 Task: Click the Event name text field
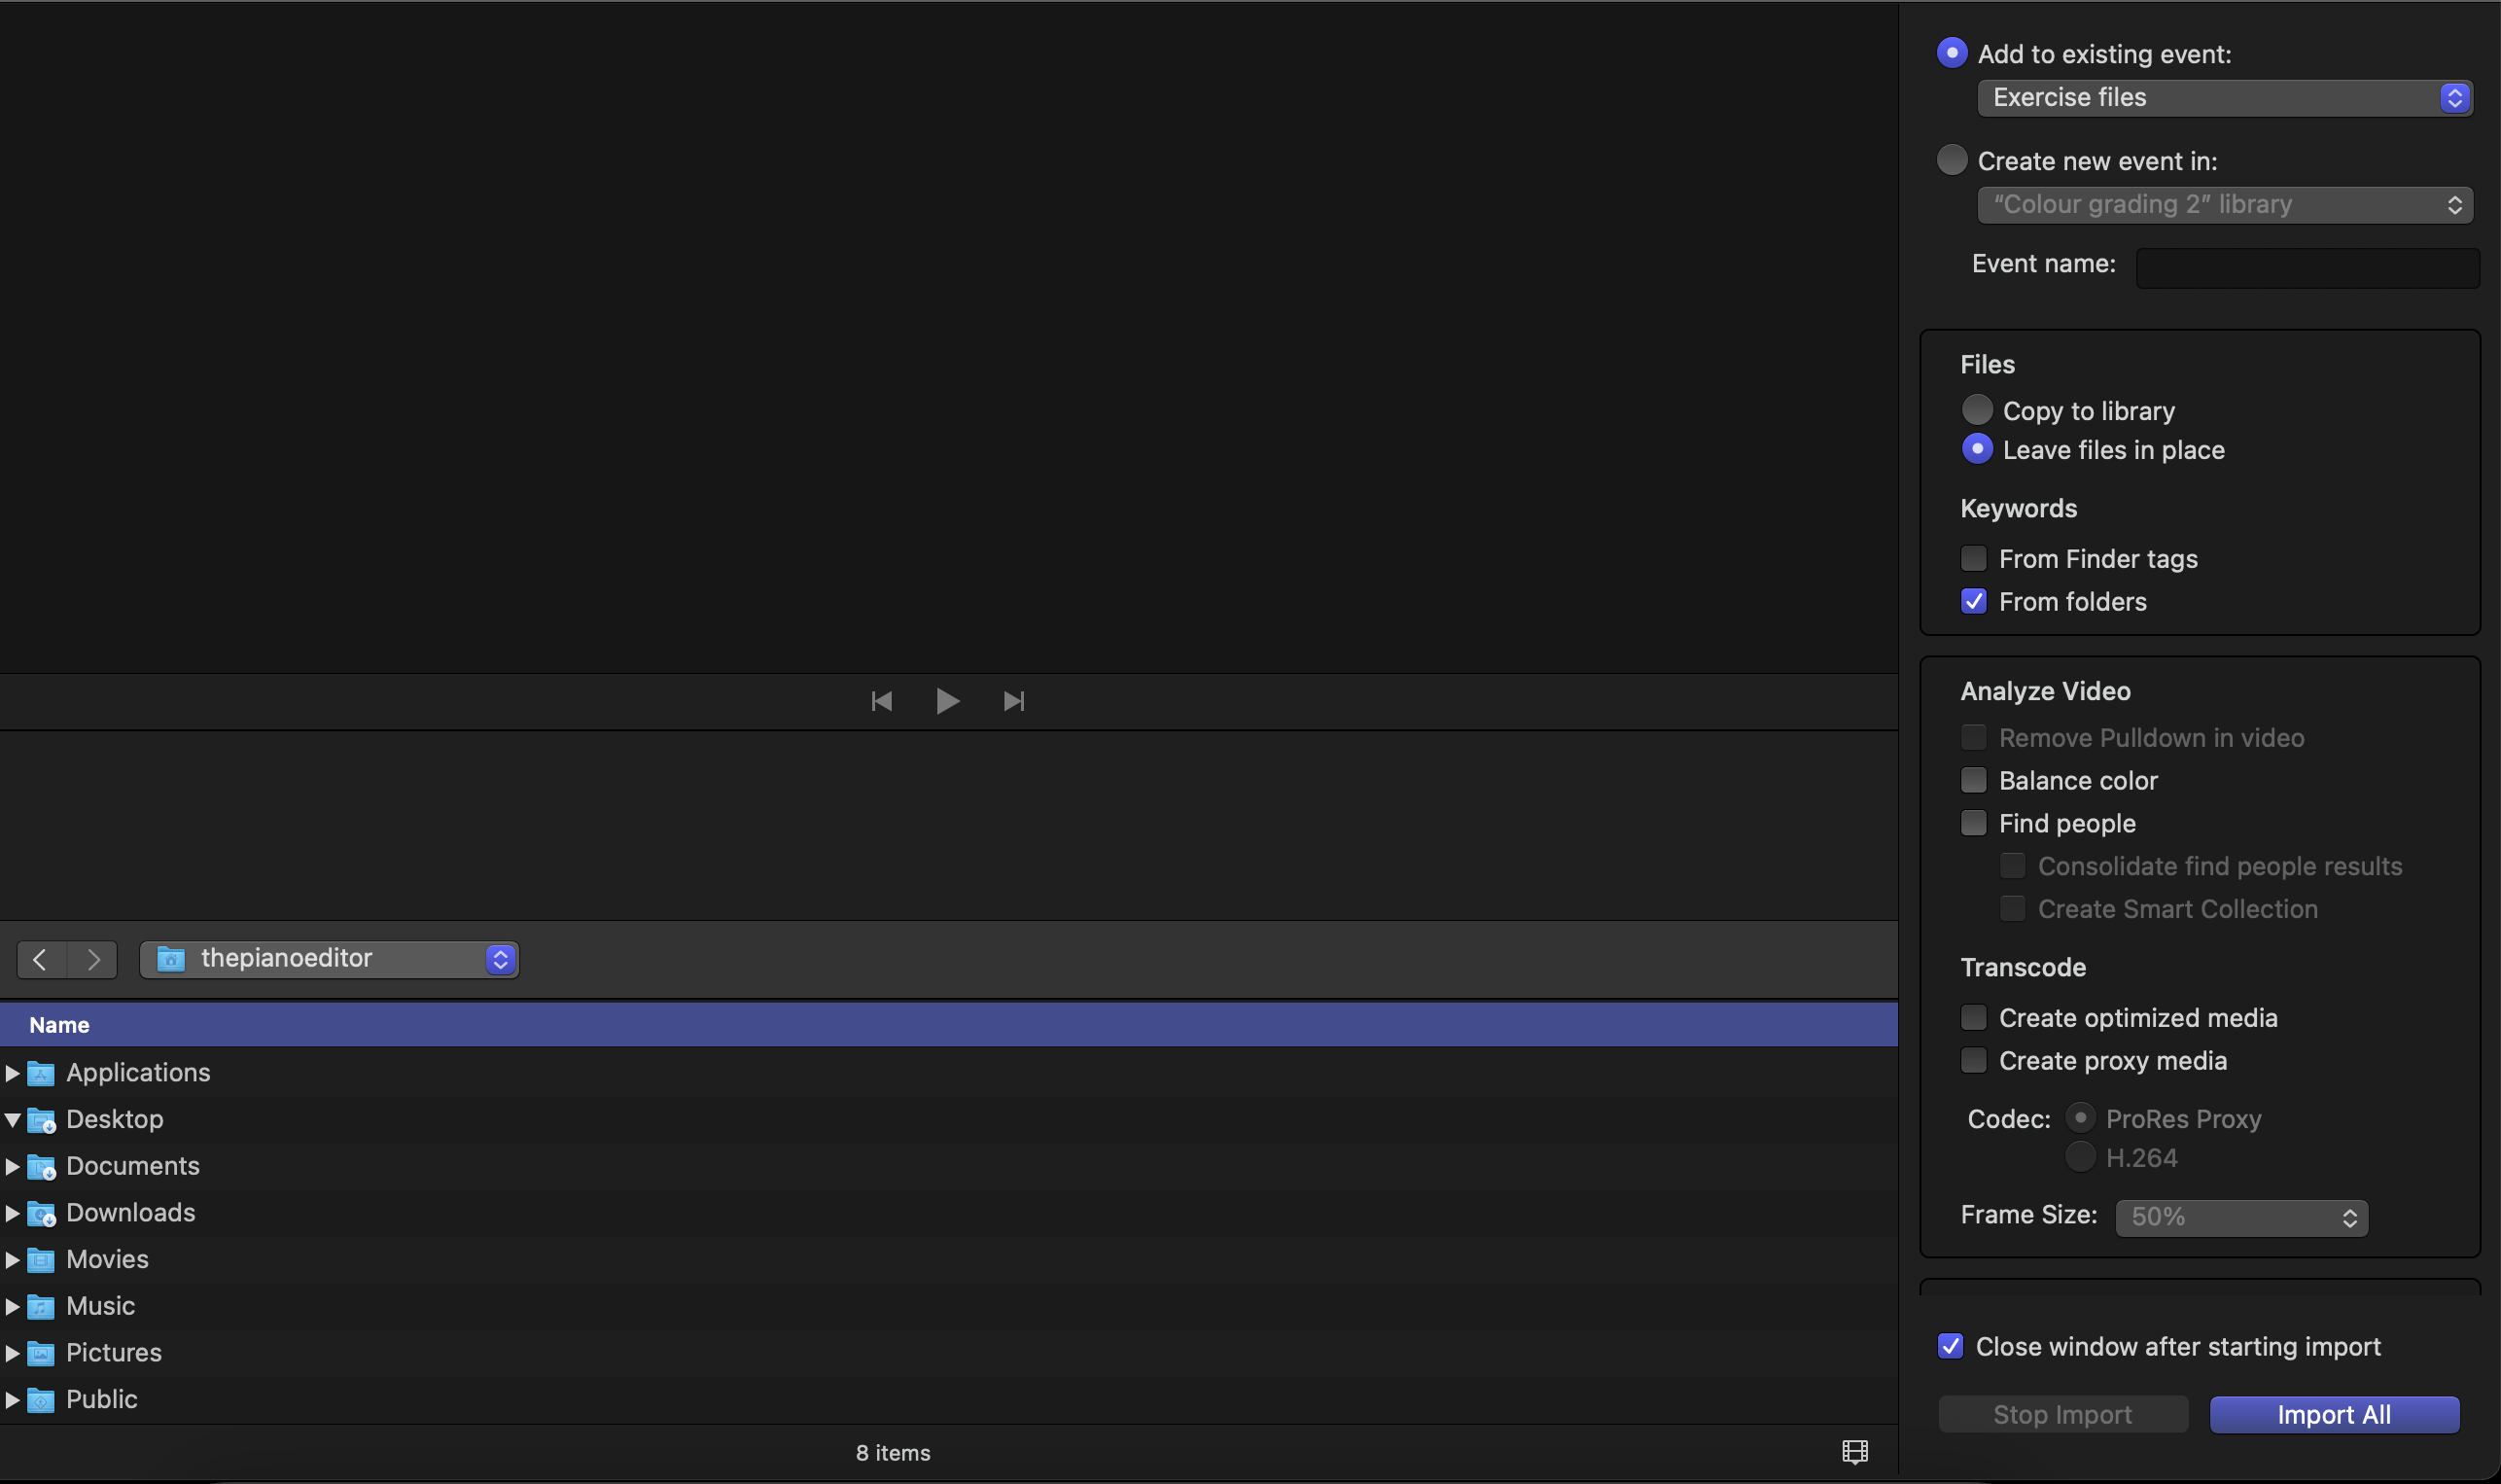(x=2307, y=267)
